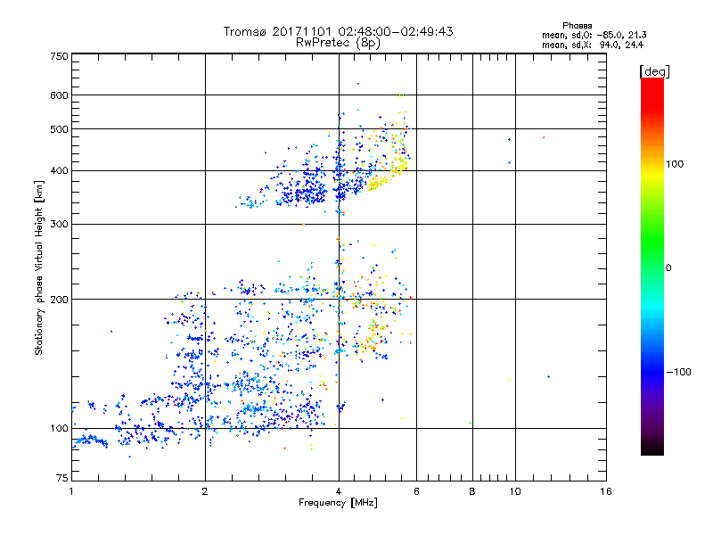This screenshot has height=535, width=713.
Task: Click the 'mean, sd,O: -85.0, 21.3' line
Action: (x=594, y=35)
